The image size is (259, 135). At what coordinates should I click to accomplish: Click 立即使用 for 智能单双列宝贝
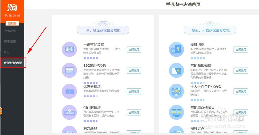tap(241, 113)
